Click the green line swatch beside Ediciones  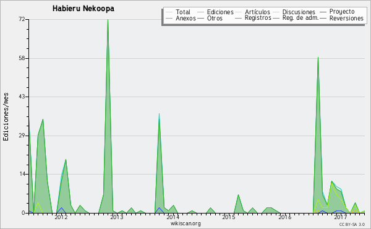coord(200,12)
